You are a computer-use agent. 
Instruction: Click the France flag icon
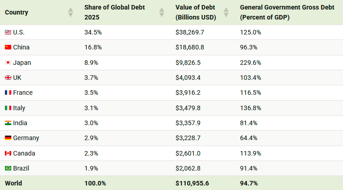click(x=8, y=93)
